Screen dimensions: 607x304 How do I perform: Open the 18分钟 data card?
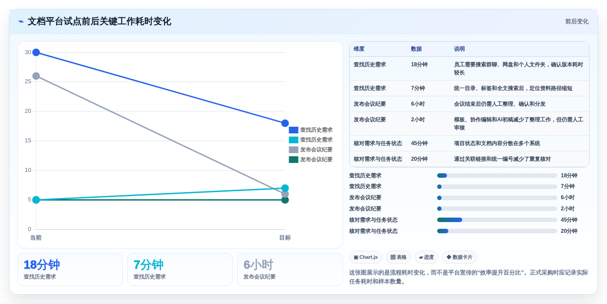click(x=70, y=270)
